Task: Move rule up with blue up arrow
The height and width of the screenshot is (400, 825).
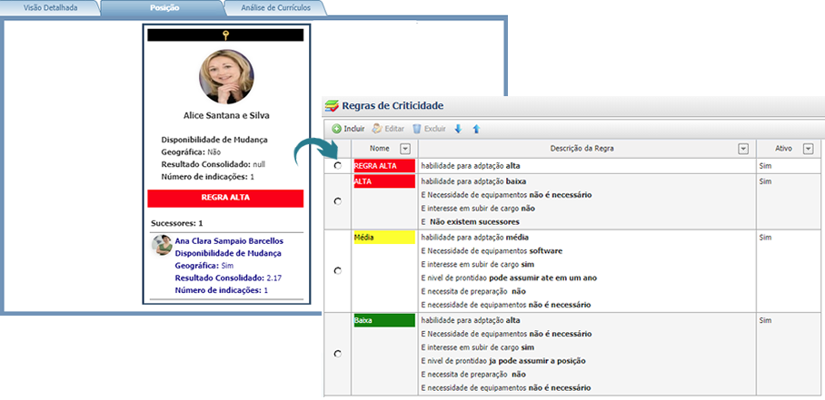Action: coord(476,130)
